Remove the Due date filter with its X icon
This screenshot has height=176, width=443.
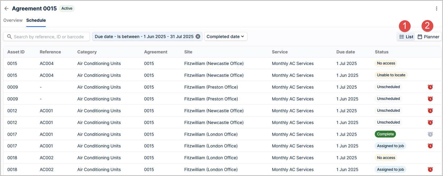click(198, 37)
